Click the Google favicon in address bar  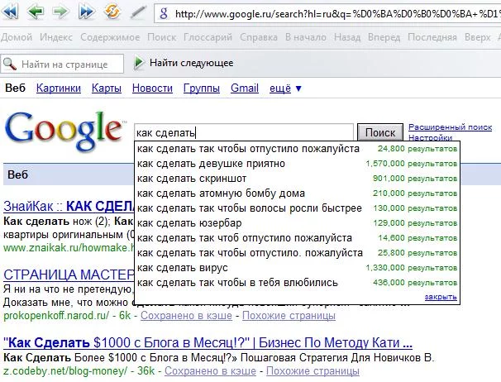click(x=164, y=13)
